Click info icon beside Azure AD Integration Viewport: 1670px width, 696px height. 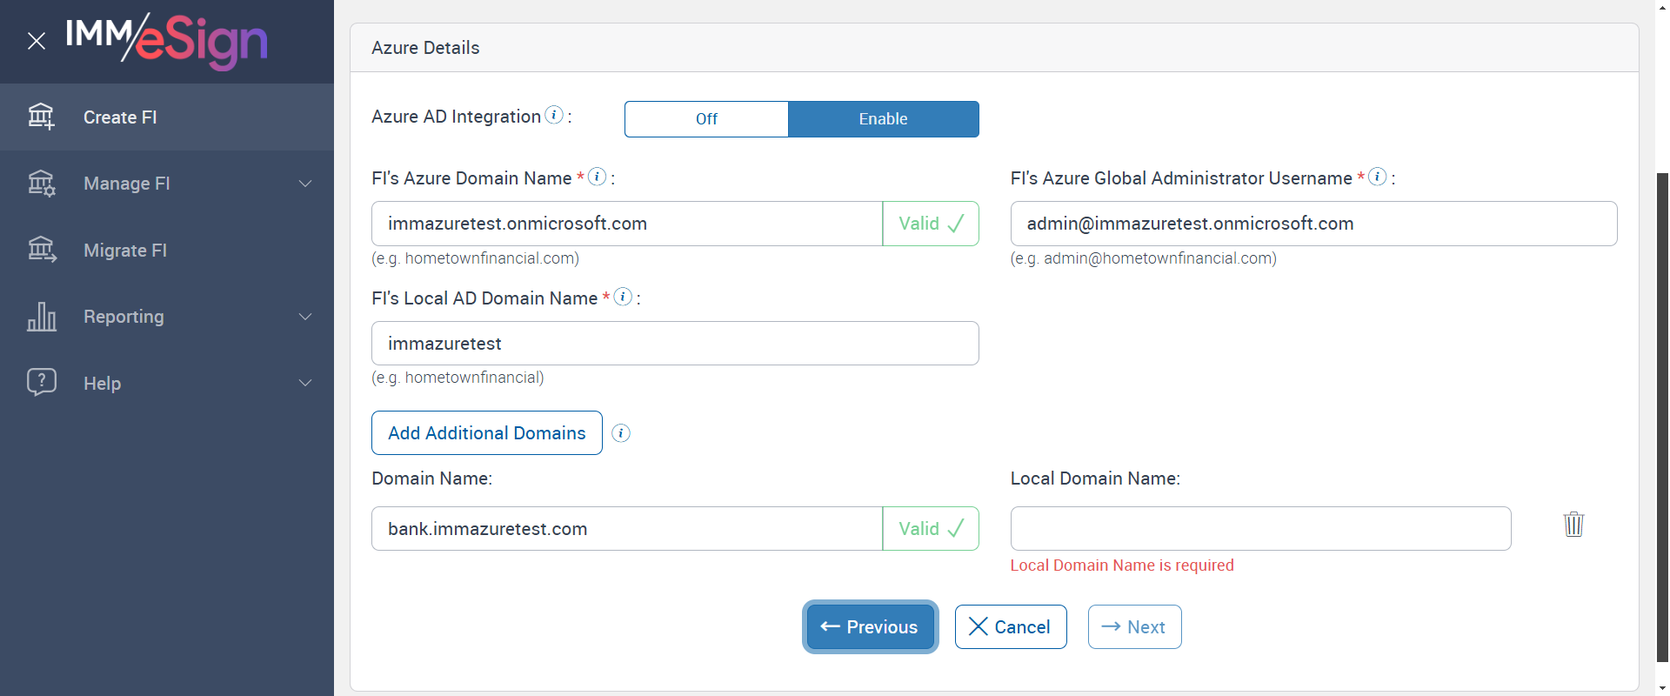pyautogui.click(x=554, y=115)
